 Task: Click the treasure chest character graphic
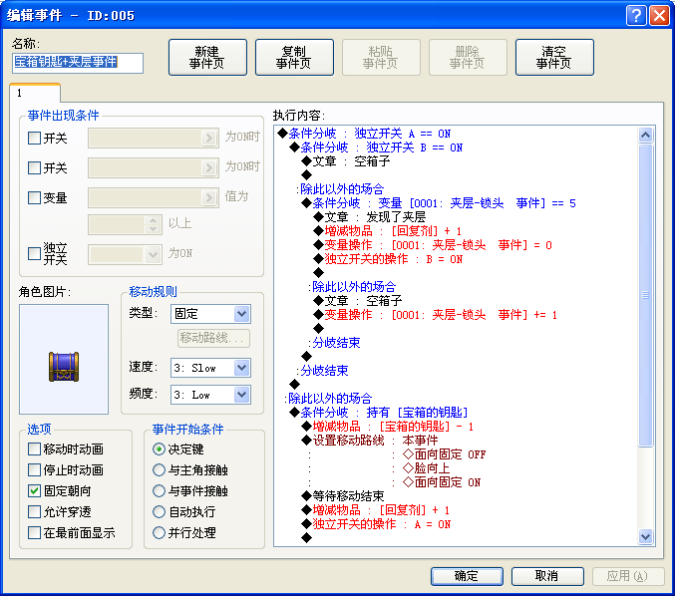pos(64,367)
